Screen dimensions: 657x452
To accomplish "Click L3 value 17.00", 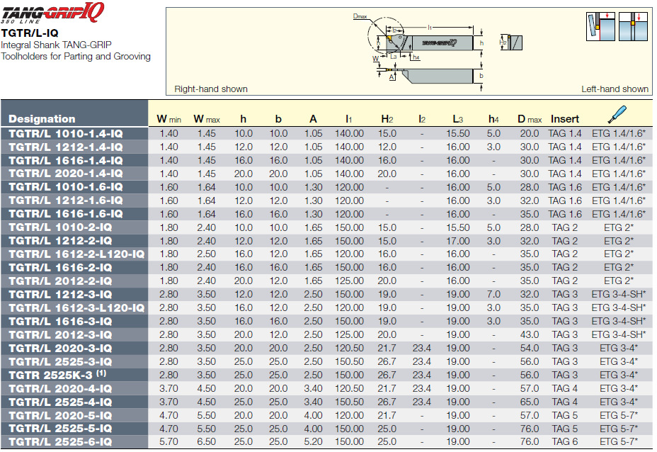I will point(457,241).
